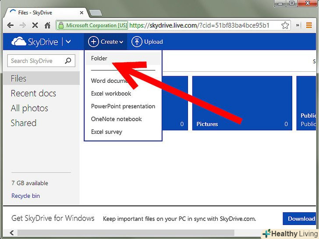The width and height of the screenshot is (319, 239).
Task: Open the Chrome menu hamburger icon
Action: coord(309,25)
